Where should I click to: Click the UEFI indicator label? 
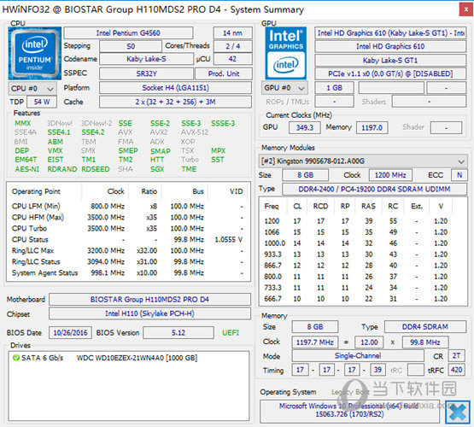point(231,333)
